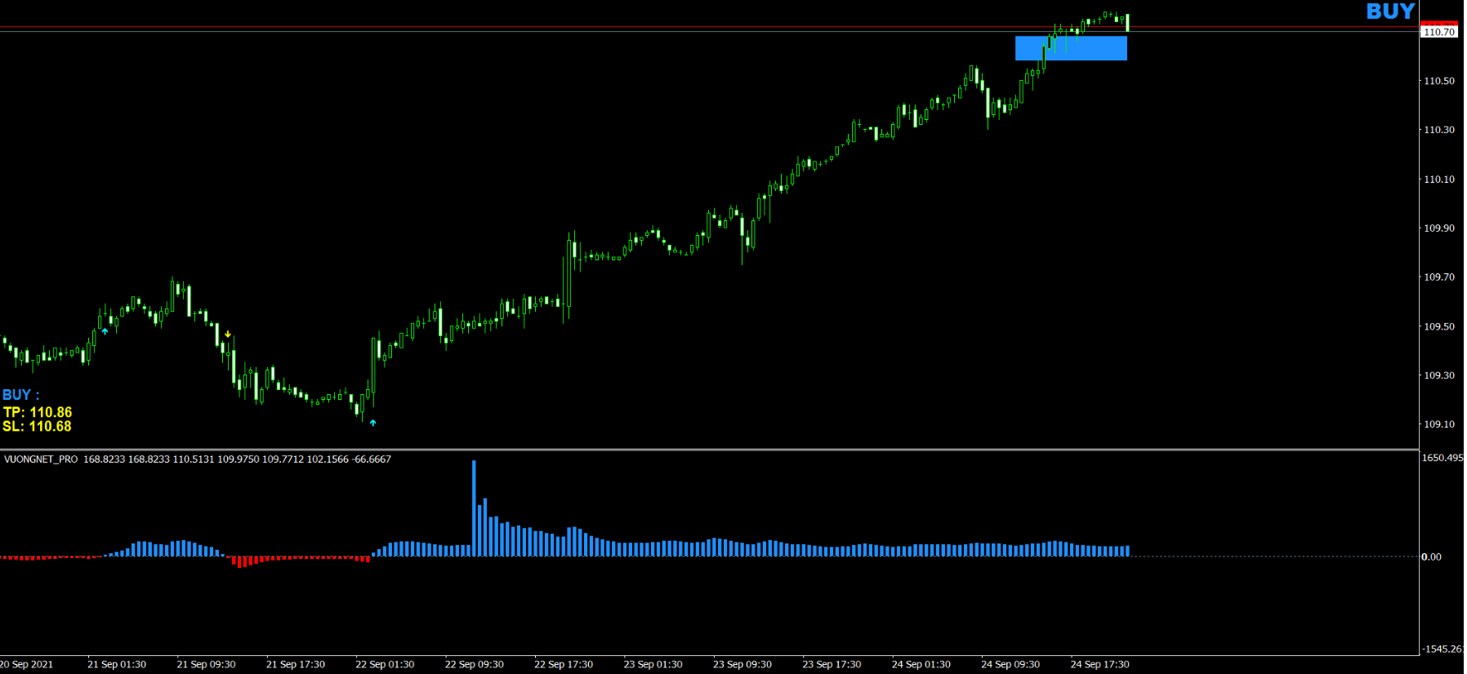Click the TP: 110.86 text label
The height and width of the screenshot is (674, 1467).
click(38, 412)
